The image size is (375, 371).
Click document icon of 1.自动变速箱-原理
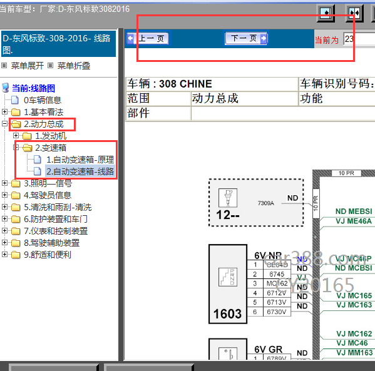tap(38, 159)
